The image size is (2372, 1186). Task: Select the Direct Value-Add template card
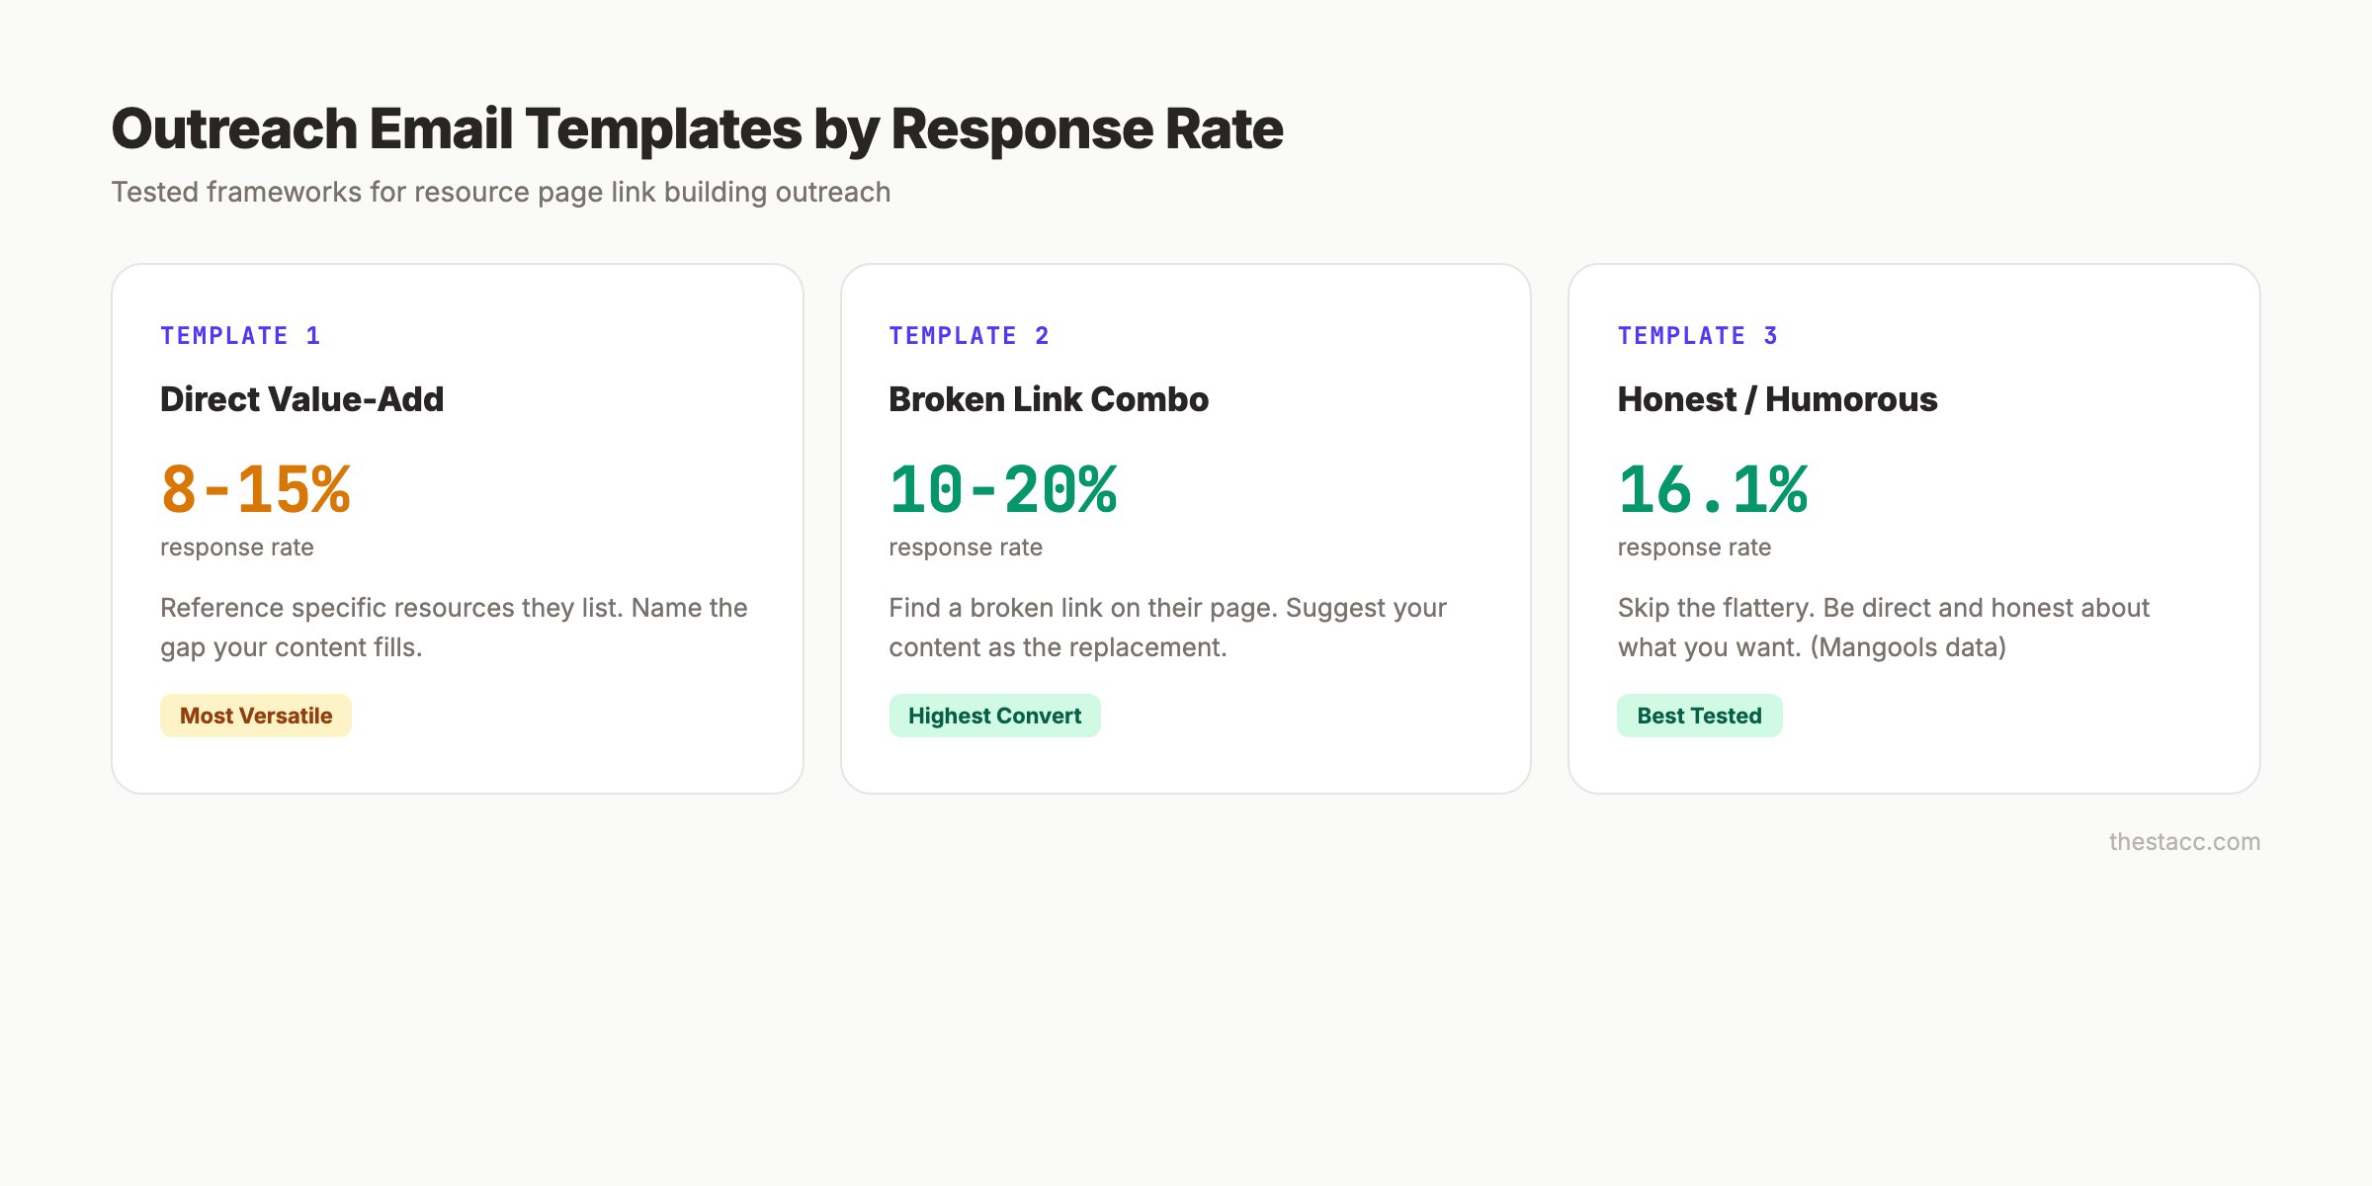pos(458,527)
